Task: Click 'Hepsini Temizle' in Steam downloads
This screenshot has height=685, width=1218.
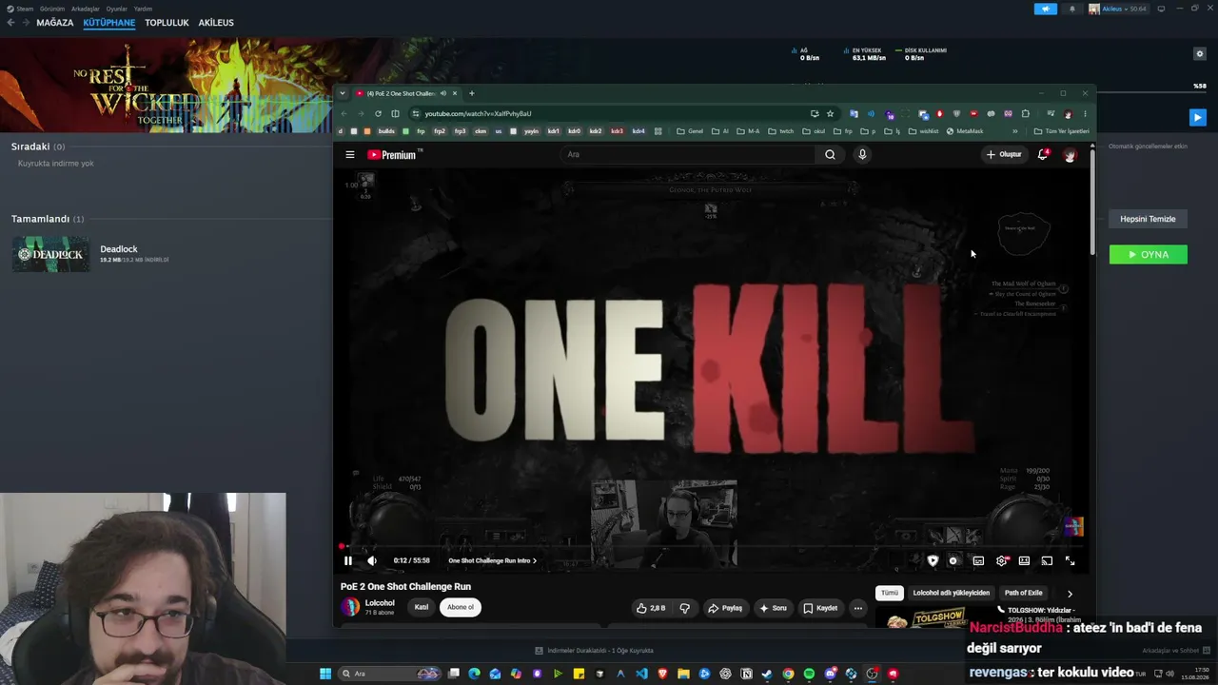Action: [x=1148, y=219]
